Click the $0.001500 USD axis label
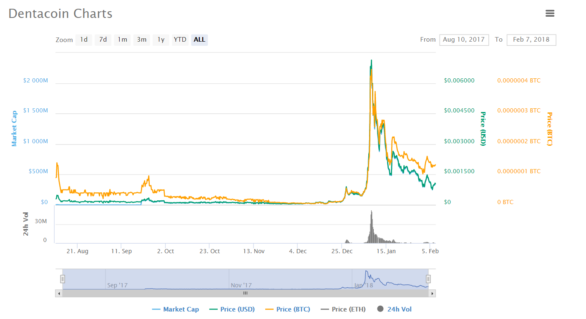This screenshot has height=319, width=586. coord(459,172)
